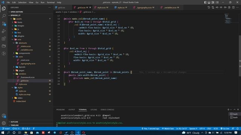Open the Selection menu
The width and height of the screenshot is (241, 135).
point(22,2)
